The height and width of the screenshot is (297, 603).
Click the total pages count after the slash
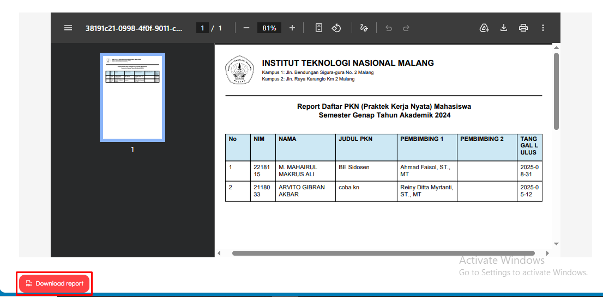pyautogui.click(x=220, y=28)
